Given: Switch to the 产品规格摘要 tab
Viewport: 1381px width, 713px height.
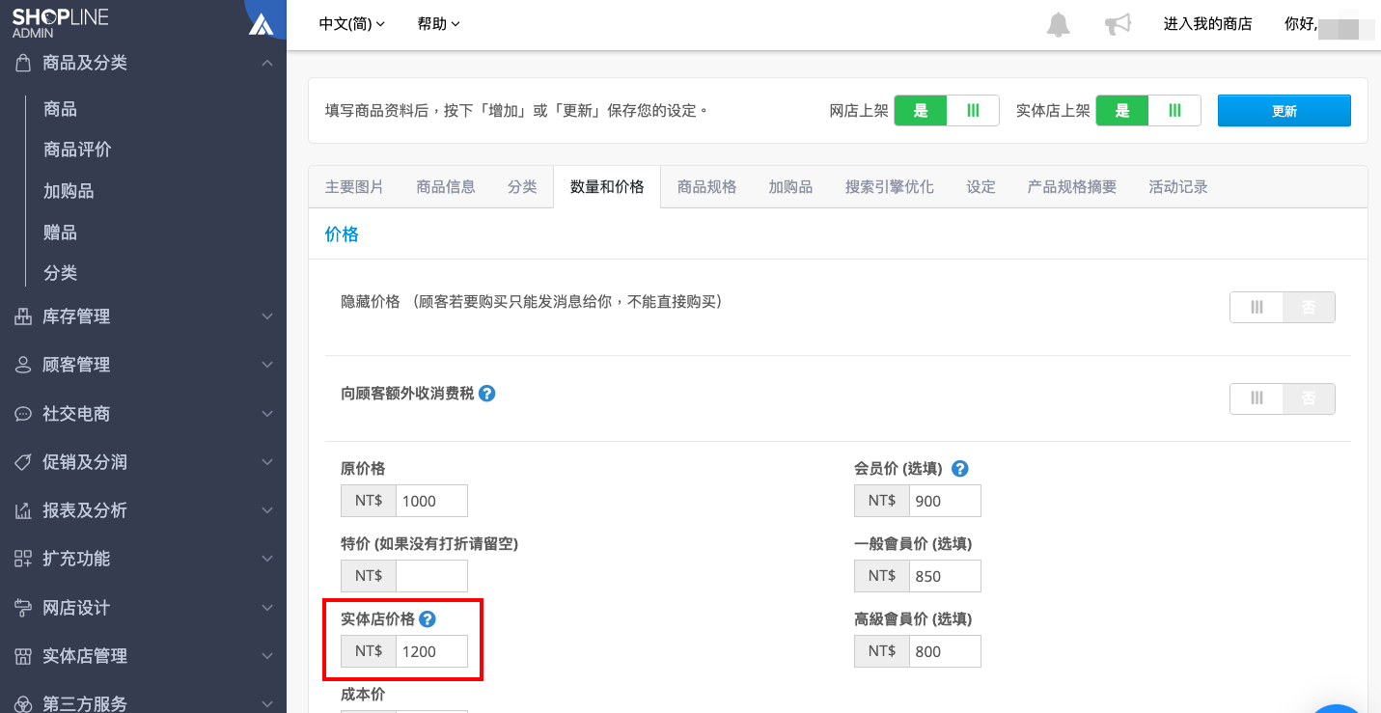Looking at the screenshot, I should pyautogui.click(x=1072, y=187).
